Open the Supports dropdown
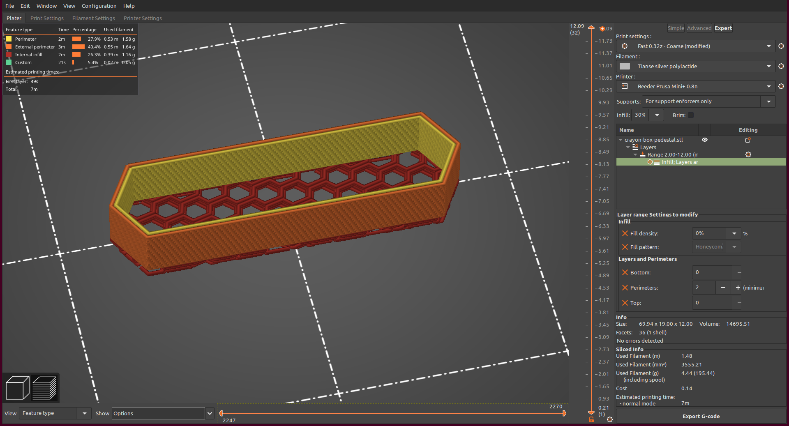 click(x=768, y=101)
